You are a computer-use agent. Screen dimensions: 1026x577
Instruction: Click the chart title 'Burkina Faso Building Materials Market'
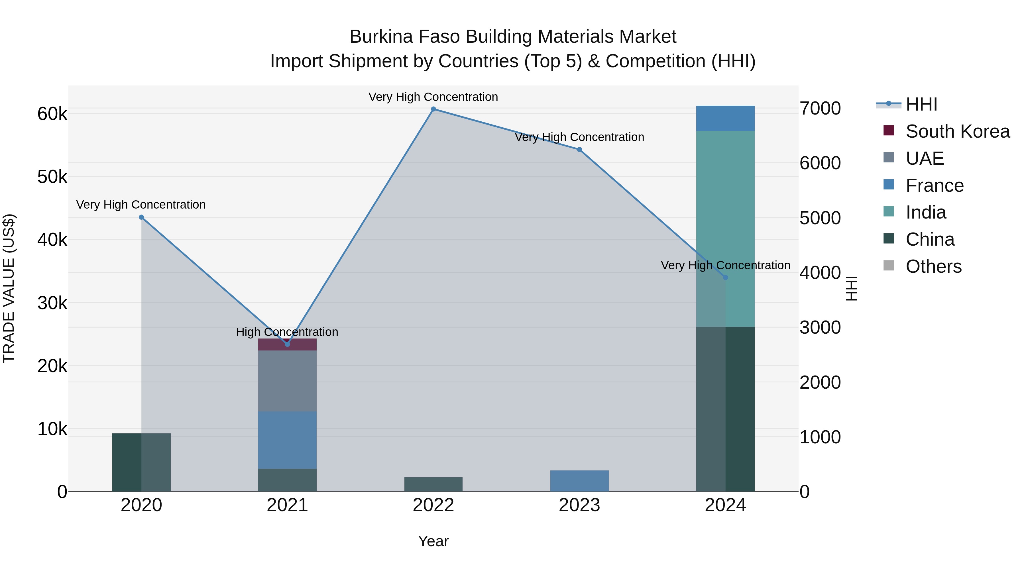coord(513,37)
